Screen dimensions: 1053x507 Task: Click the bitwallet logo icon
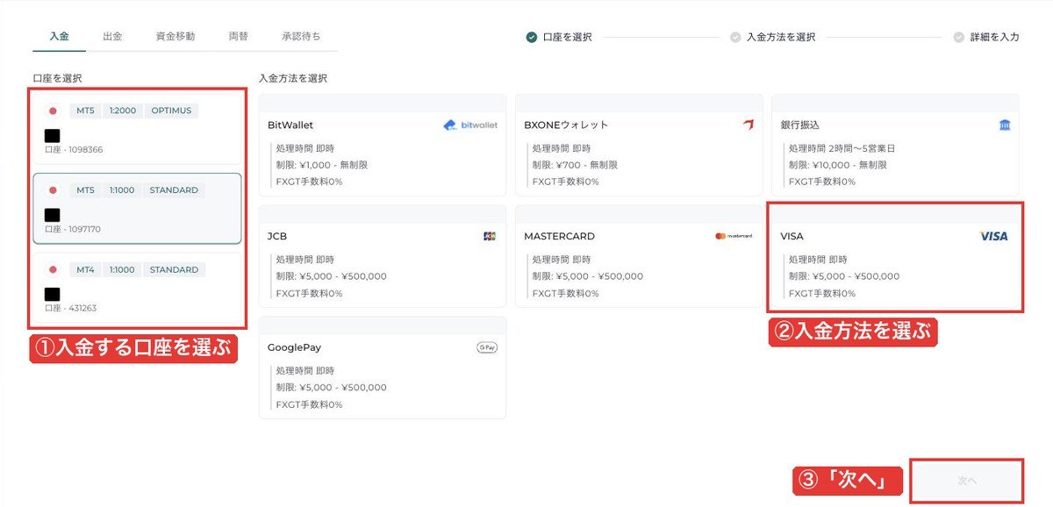click(470, 125)
